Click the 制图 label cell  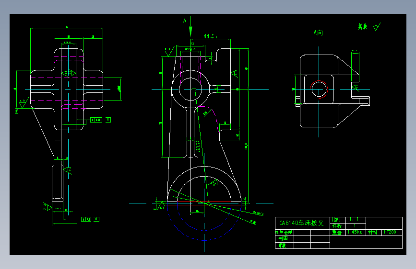283,238
